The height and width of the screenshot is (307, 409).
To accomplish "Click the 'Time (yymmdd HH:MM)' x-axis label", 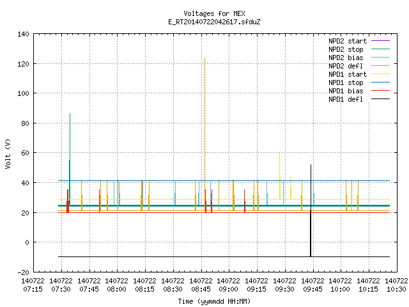I will [x=214, y=301].
